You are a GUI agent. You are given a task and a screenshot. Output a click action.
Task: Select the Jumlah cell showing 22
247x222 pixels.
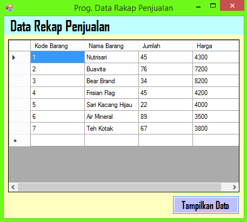pos(165,105)
